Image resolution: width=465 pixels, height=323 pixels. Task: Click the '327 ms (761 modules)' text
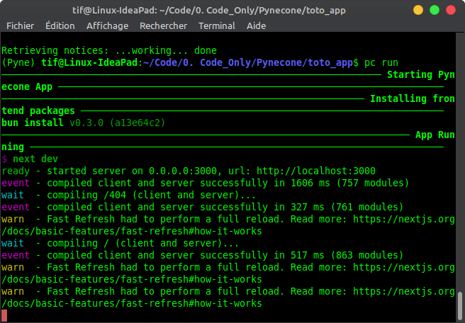347,207
